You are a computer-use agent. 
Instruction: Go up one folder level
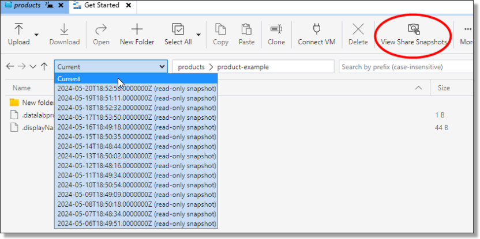click(44, 66)
